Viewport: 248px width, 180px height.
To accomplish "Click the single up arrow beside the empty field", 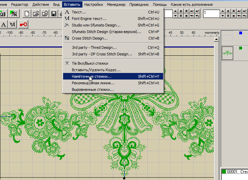I will pos(175,11).
